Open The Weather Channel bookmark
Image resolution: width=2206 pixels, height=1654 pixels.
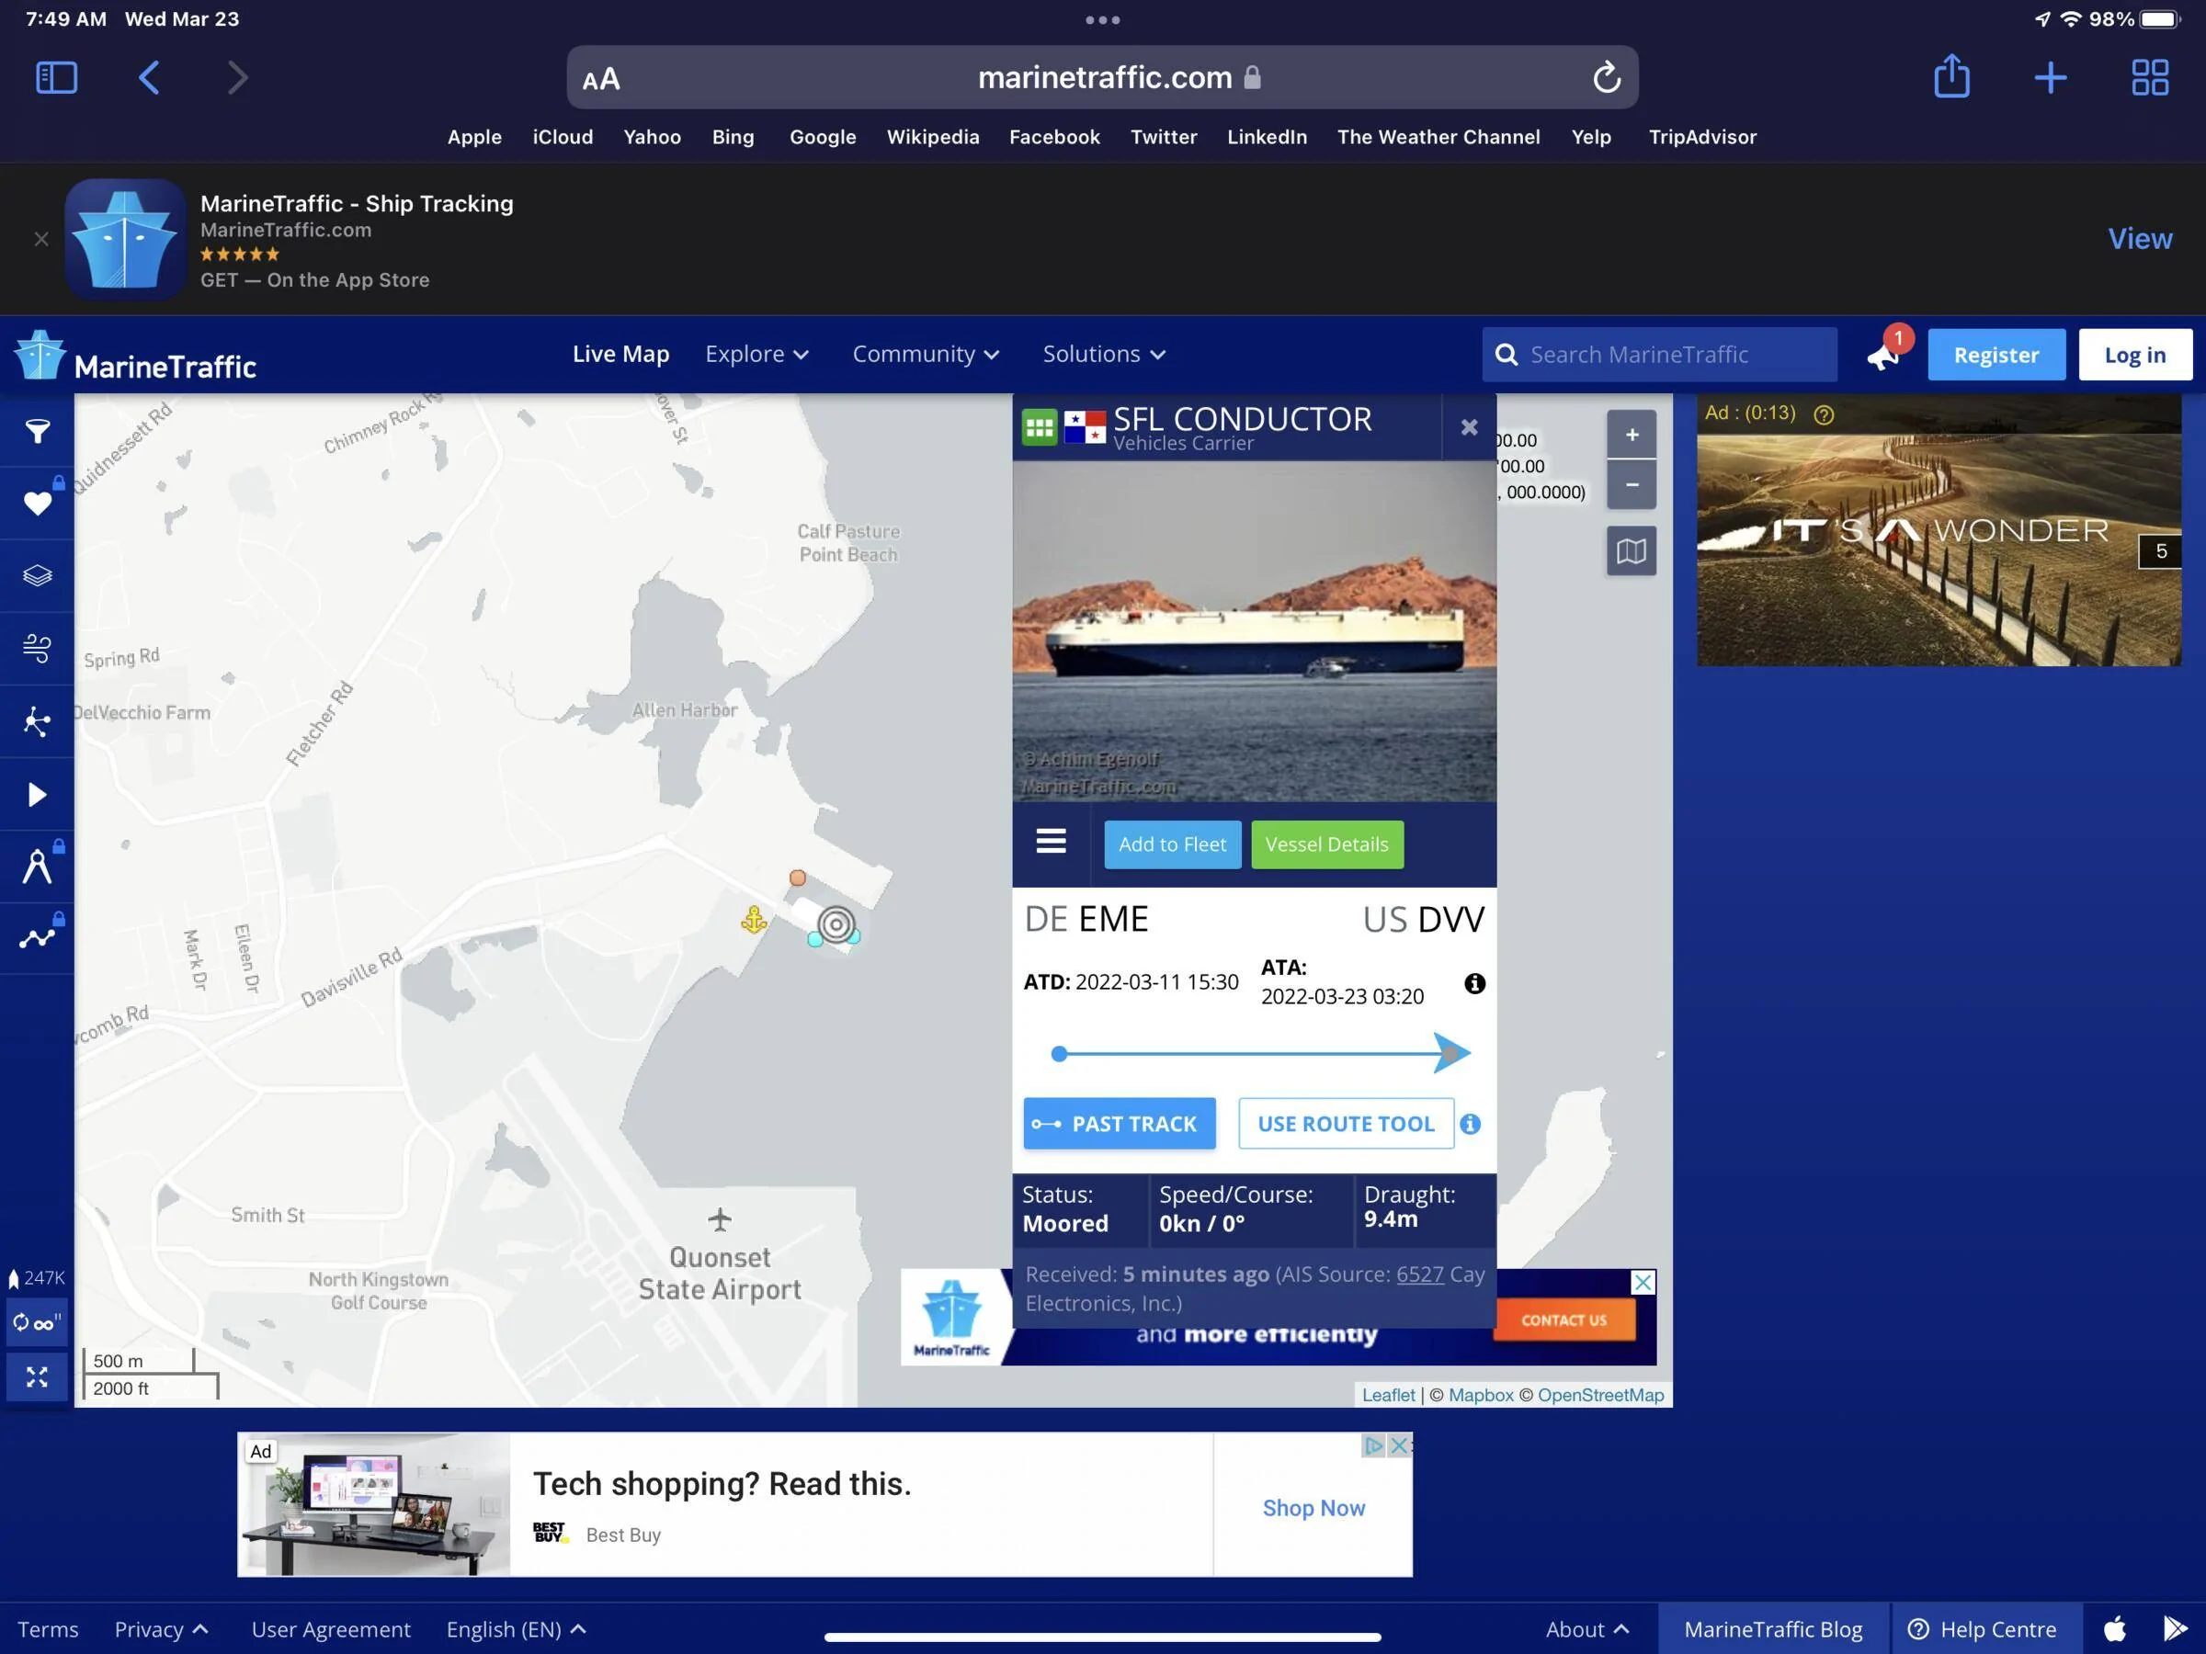coord(1438,137)
